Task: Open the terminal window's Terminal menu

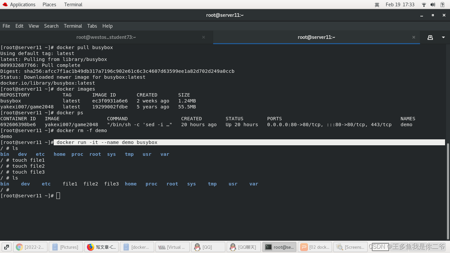Action: [x=73, y=26]
